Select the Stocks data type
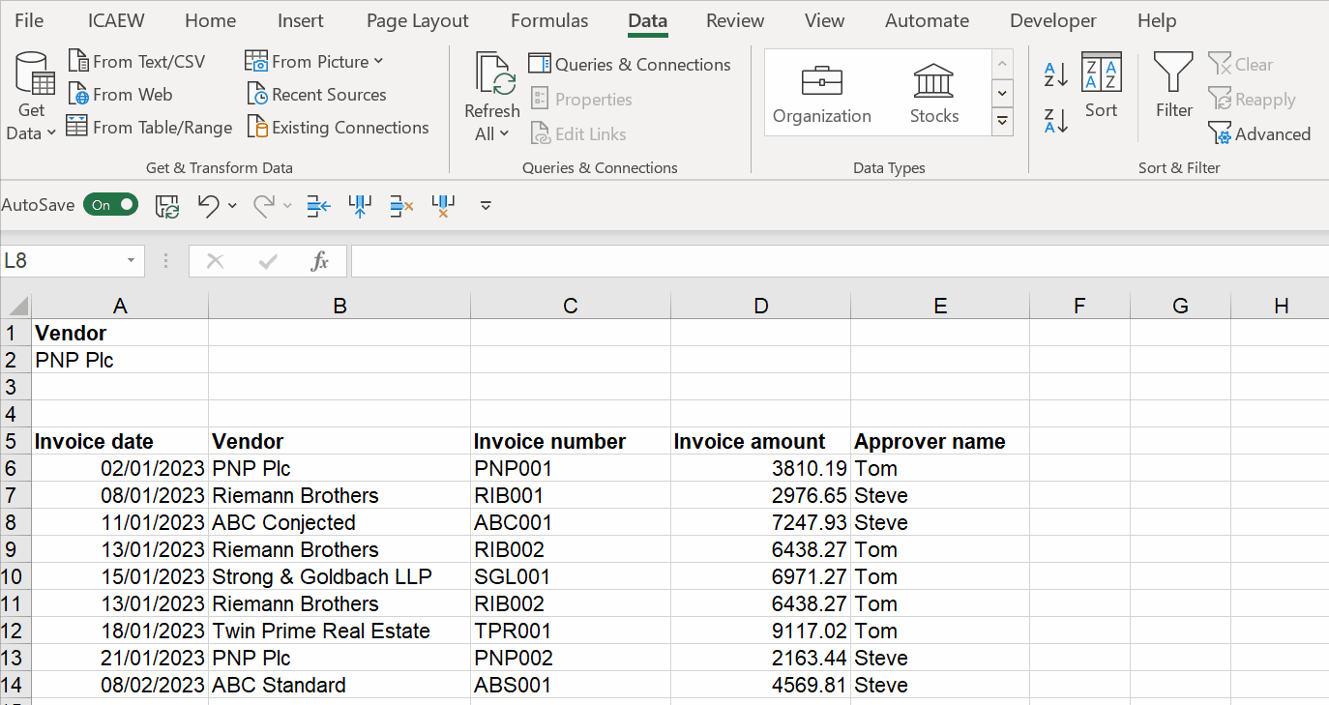The height and width of the screenshot is (705, 1329). pos(933,94)
